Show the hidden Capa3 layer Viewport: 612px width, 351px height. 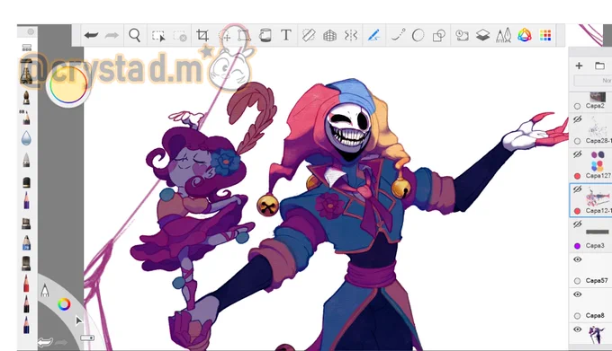pyautogui.click(x=578, y=224)
